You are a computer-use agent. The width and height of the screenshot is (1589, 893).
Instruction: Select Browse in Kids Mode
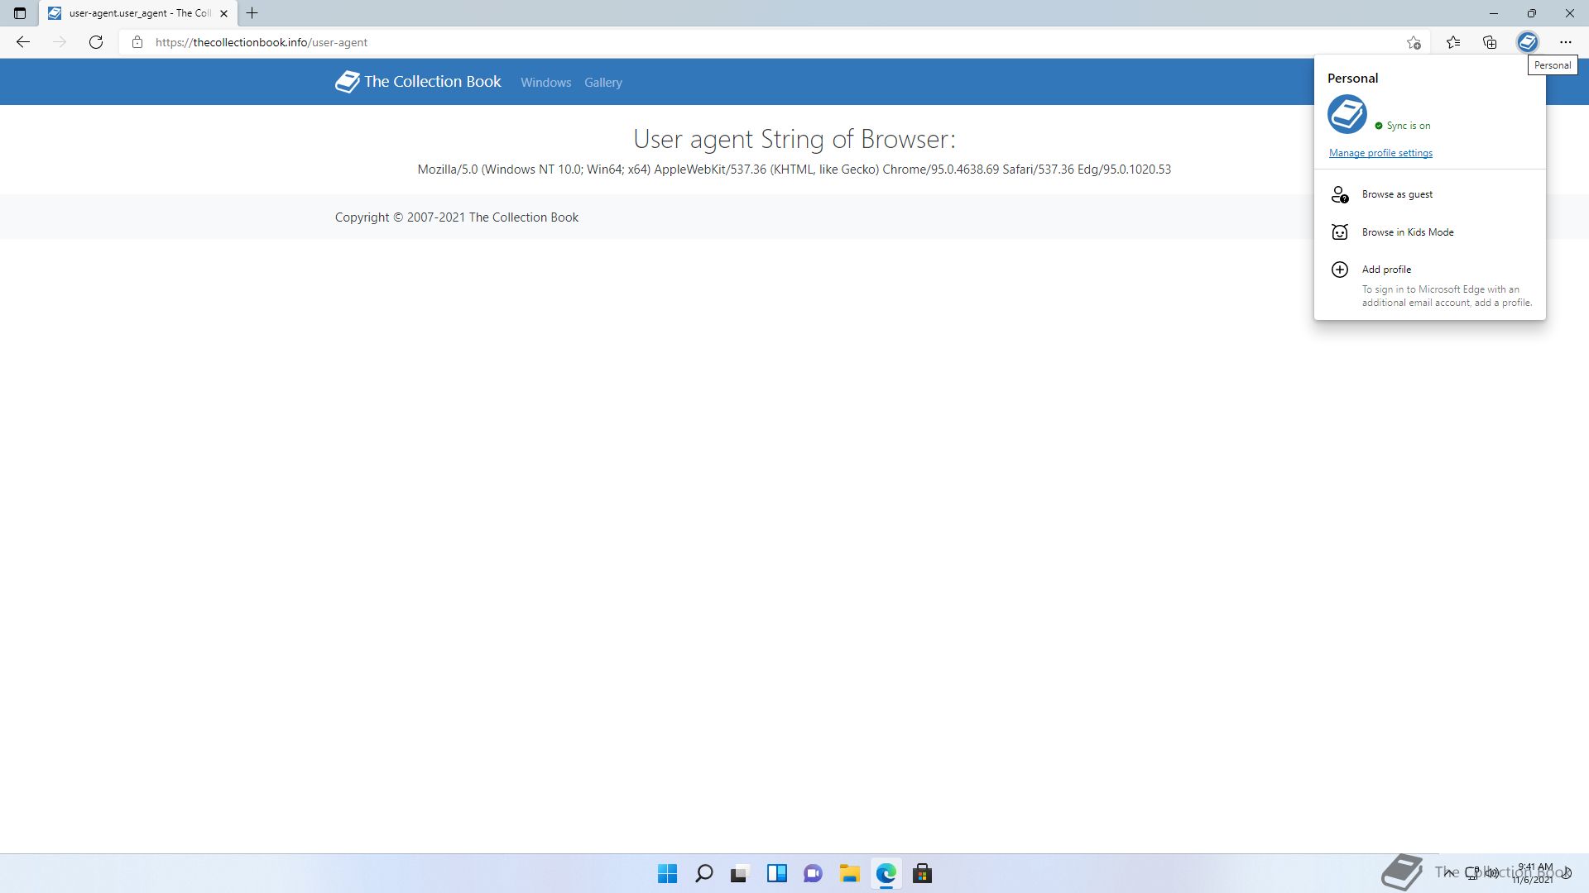(x=1407, y=232)
